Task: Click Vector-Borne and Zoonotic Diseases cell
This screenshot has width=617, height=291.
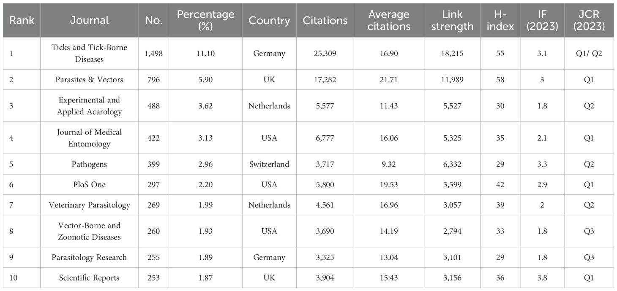Action: (x=89, y=231)
